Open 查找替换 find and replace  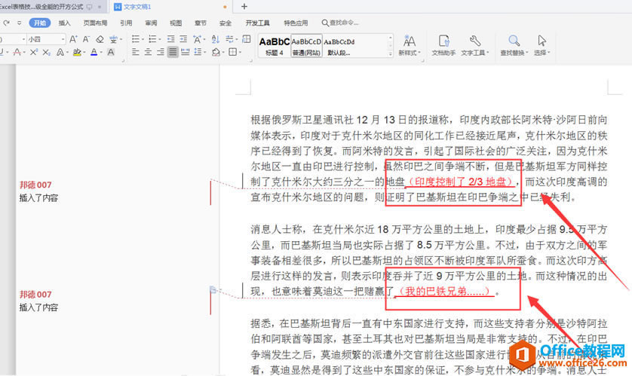514,45
